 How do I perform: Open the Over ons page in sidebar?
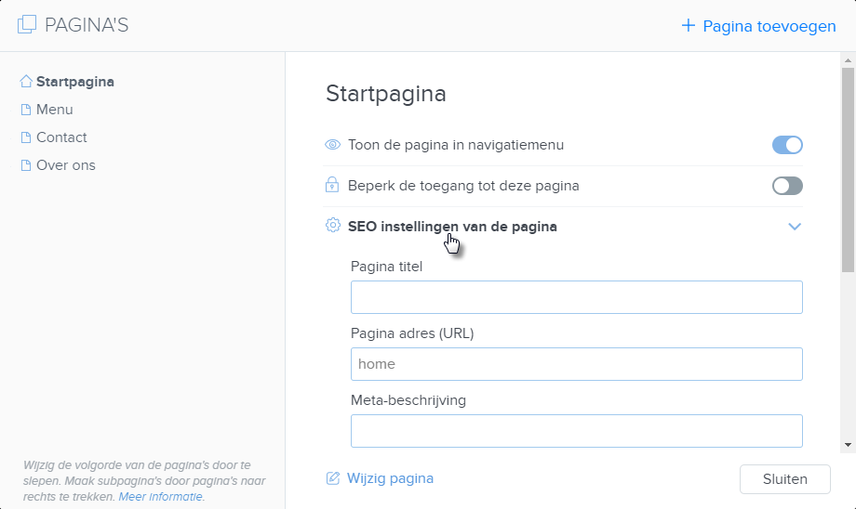click(x=65, y=165)
